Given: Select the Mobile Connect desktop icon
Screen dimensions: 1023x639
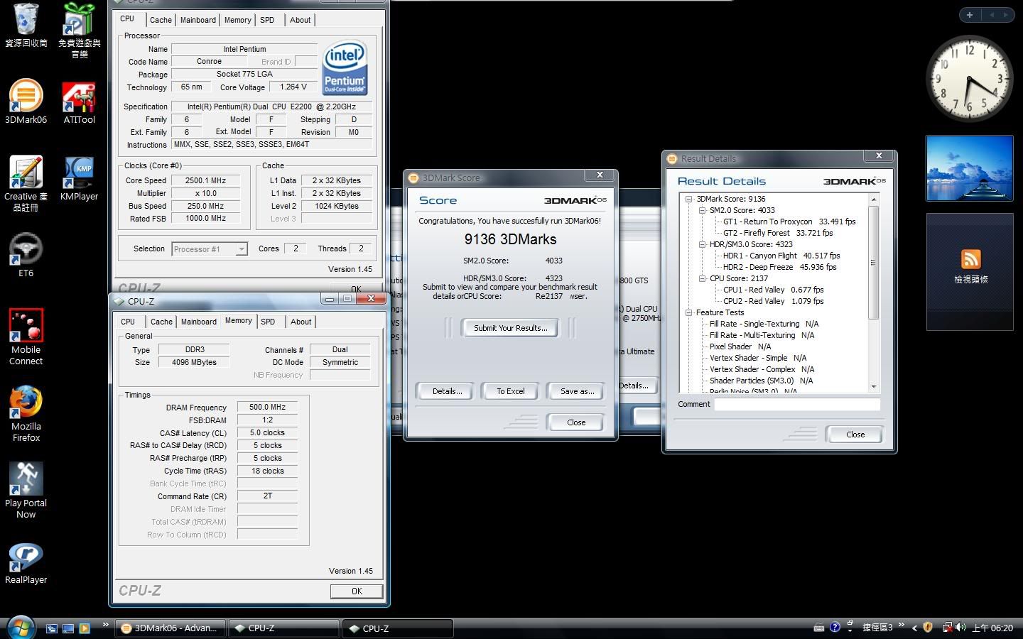Looking at the screenshot, I should click(26, 337).
